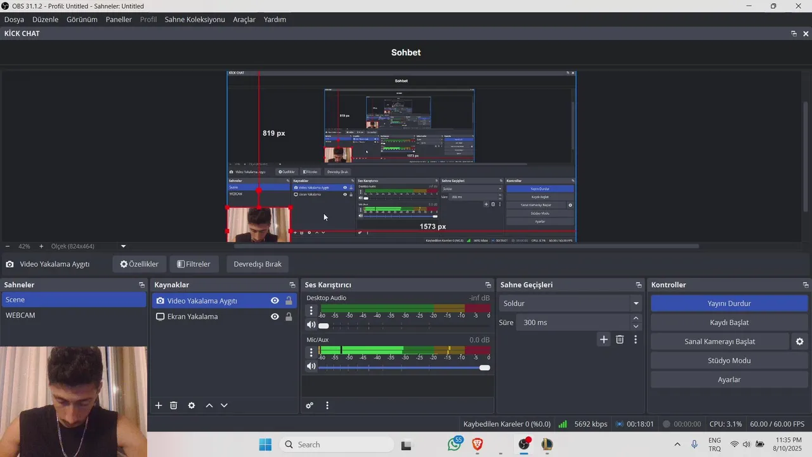The image size is (812, 457).
Task: Open the preview scale Ölçek dropdown arrow
Action: coord(123,246)
